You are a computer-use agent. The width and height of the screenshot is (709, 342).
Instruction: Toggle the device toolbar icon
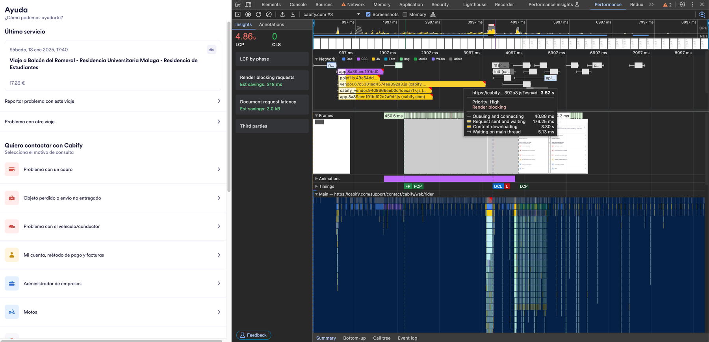point(248,5)
